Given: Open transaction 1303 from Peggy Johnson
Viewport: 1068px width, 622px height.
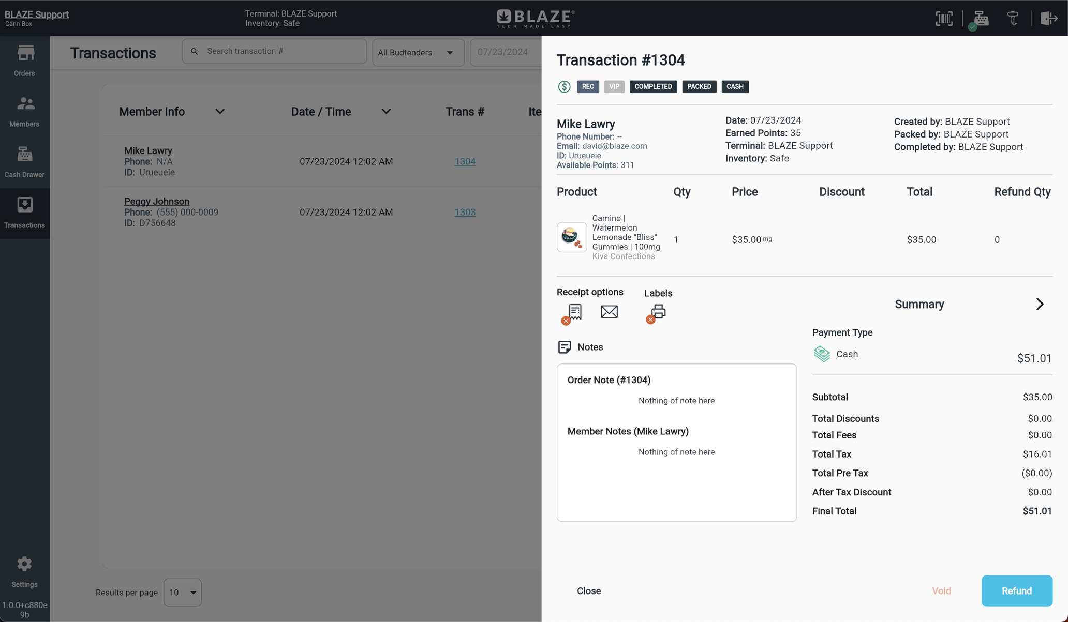Looking at the screenshot, I should [x=465, y=212].
